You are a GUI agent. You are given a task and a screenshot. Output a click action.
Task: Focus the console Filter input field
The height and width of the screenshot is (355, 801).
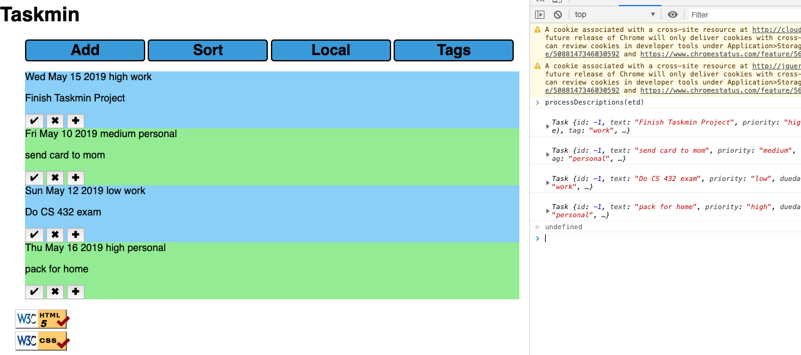pos(745,14)
